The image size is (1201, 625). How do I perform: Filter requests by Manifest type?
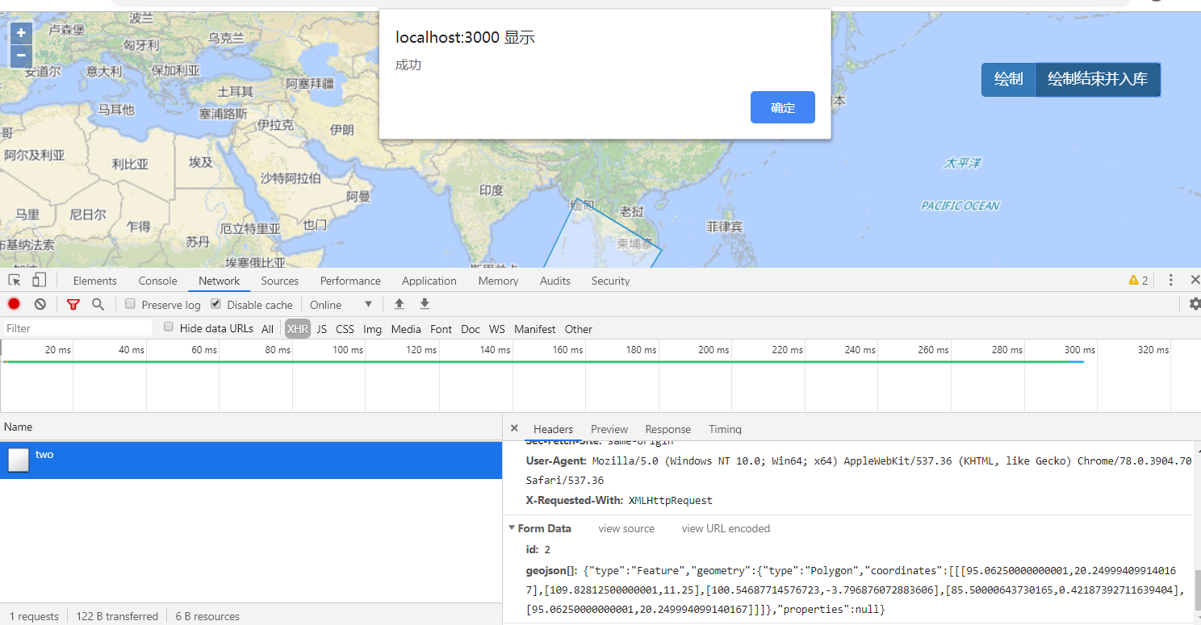(534, 328)
